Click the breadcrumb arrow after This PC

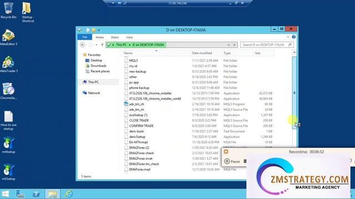coord(130,45)
